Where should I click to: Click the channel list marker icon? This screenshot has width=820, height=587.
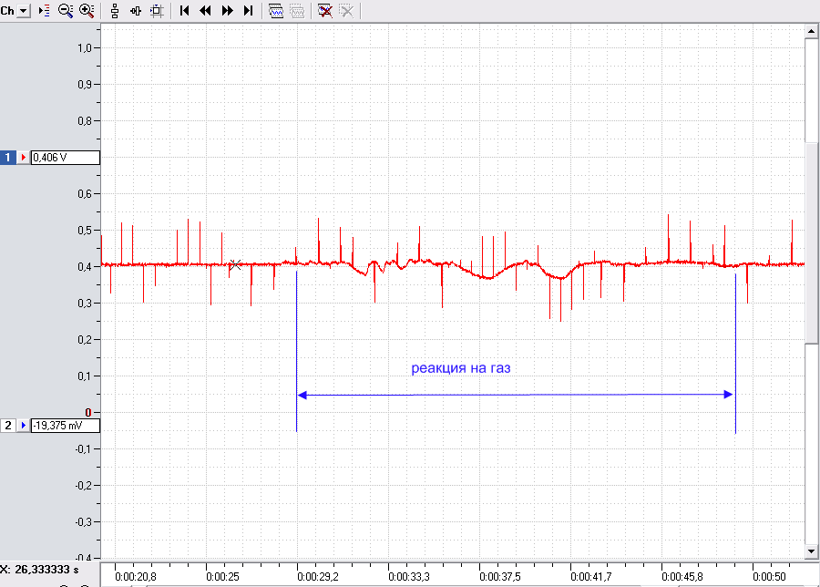(45, 10)
